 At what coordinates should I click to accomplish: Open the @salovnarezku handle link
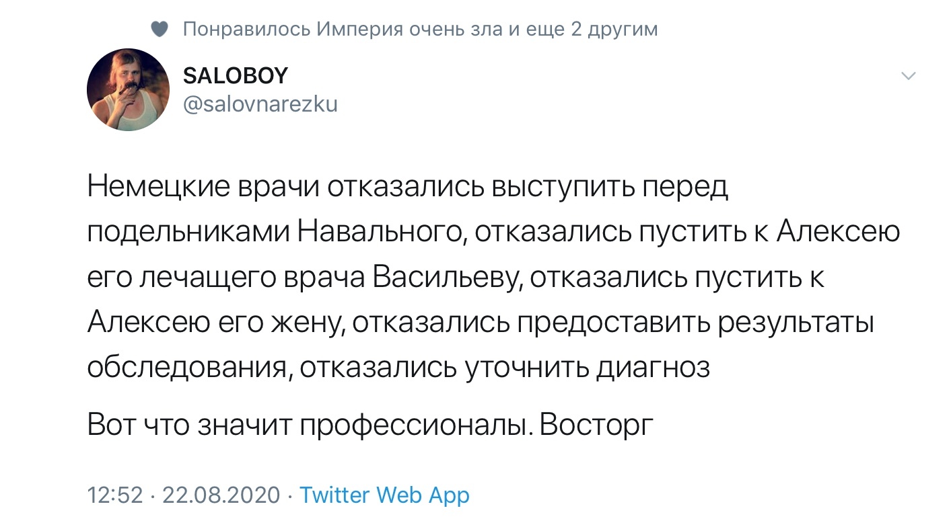click(x=260, y=104)
